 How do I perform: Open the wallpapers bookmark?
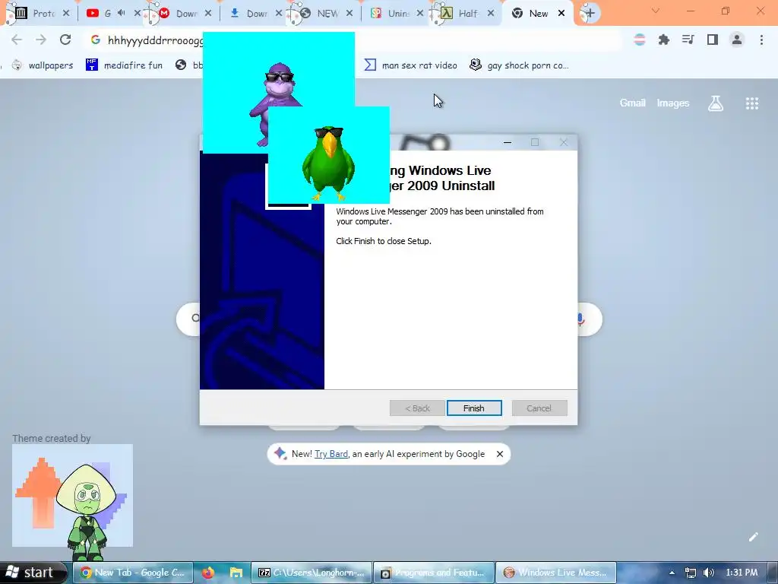click(x=43, y=65)
